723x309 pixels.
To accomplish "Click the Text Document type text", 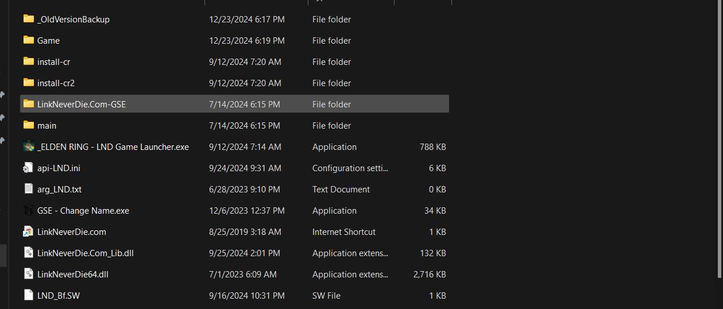I will (x=341, y=190).
